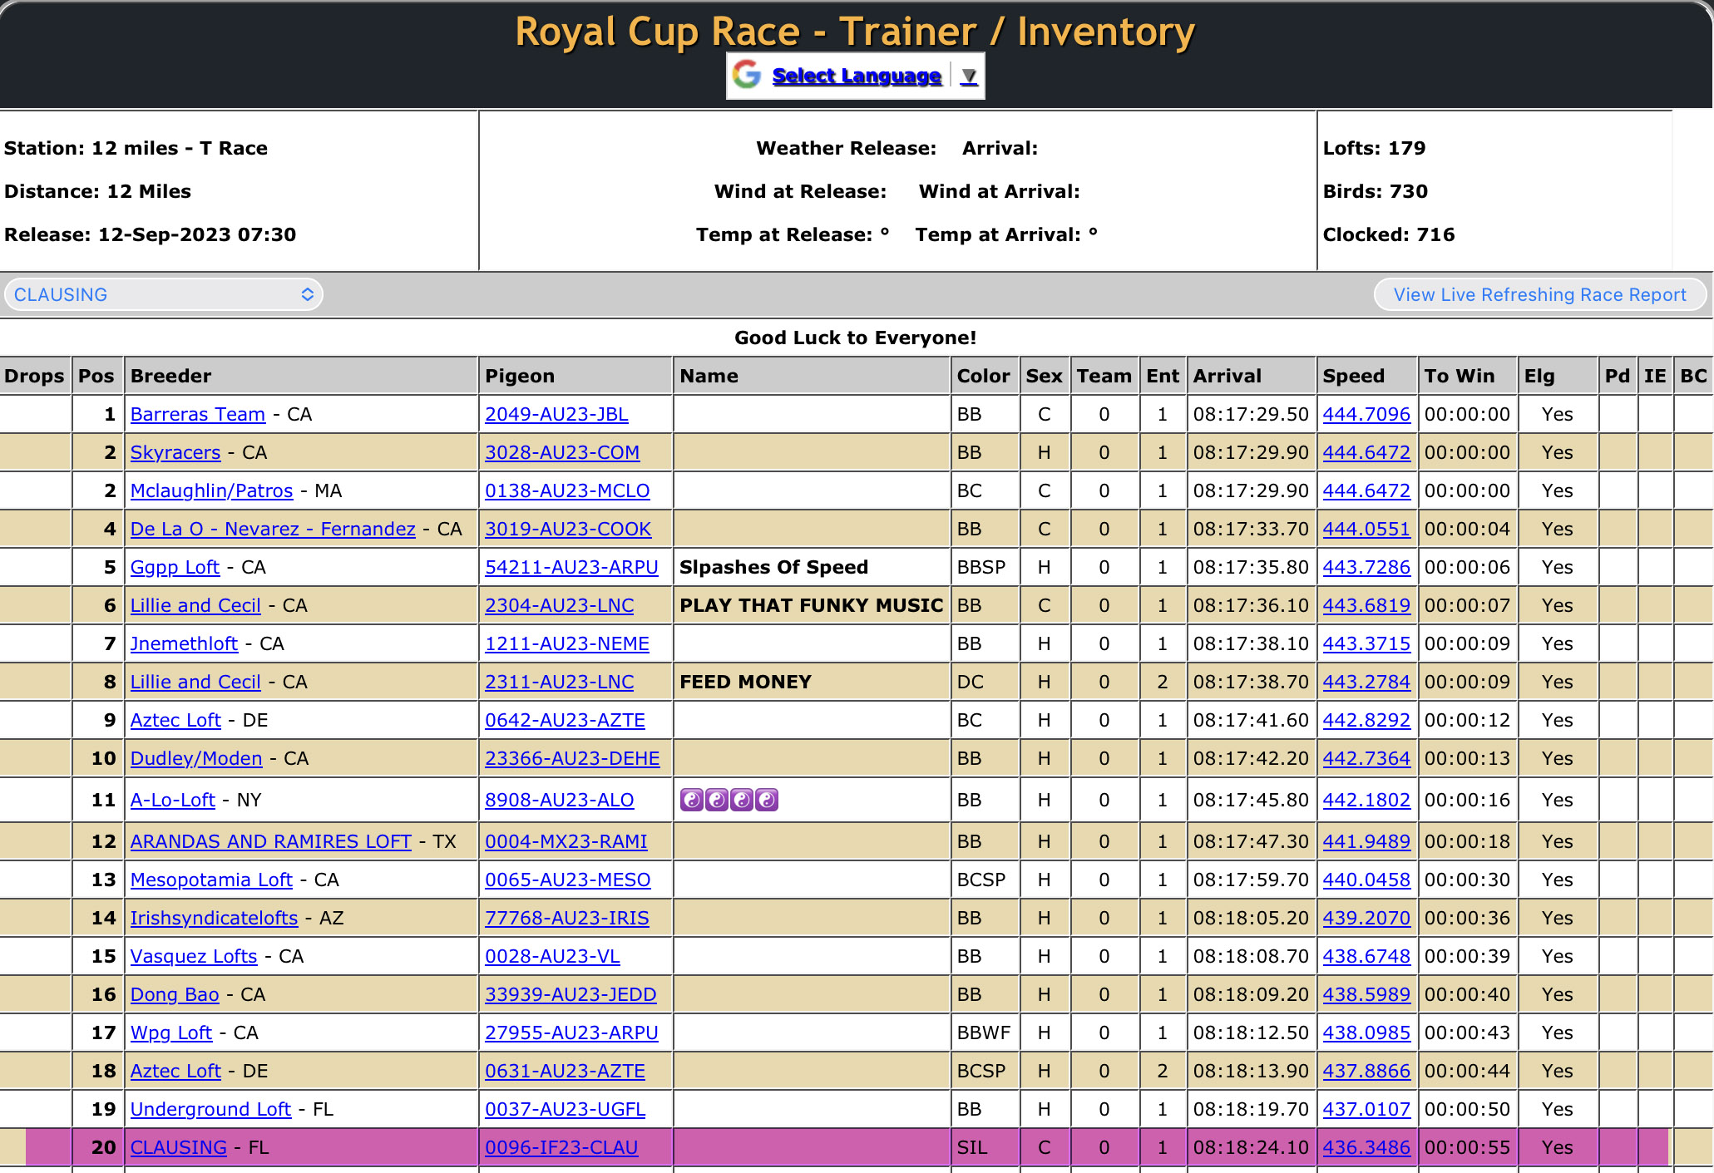
Task: Click the first purple yin-yang icon
Action: click(691, 800)
